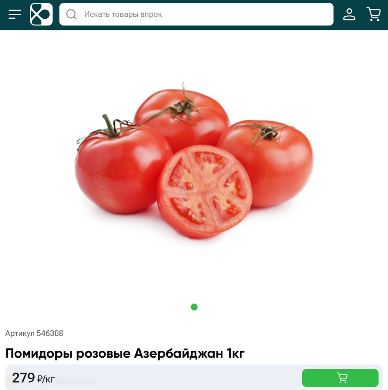Click the blurred text beside the price
Screen dimensions: 388x390
[77, 380]
